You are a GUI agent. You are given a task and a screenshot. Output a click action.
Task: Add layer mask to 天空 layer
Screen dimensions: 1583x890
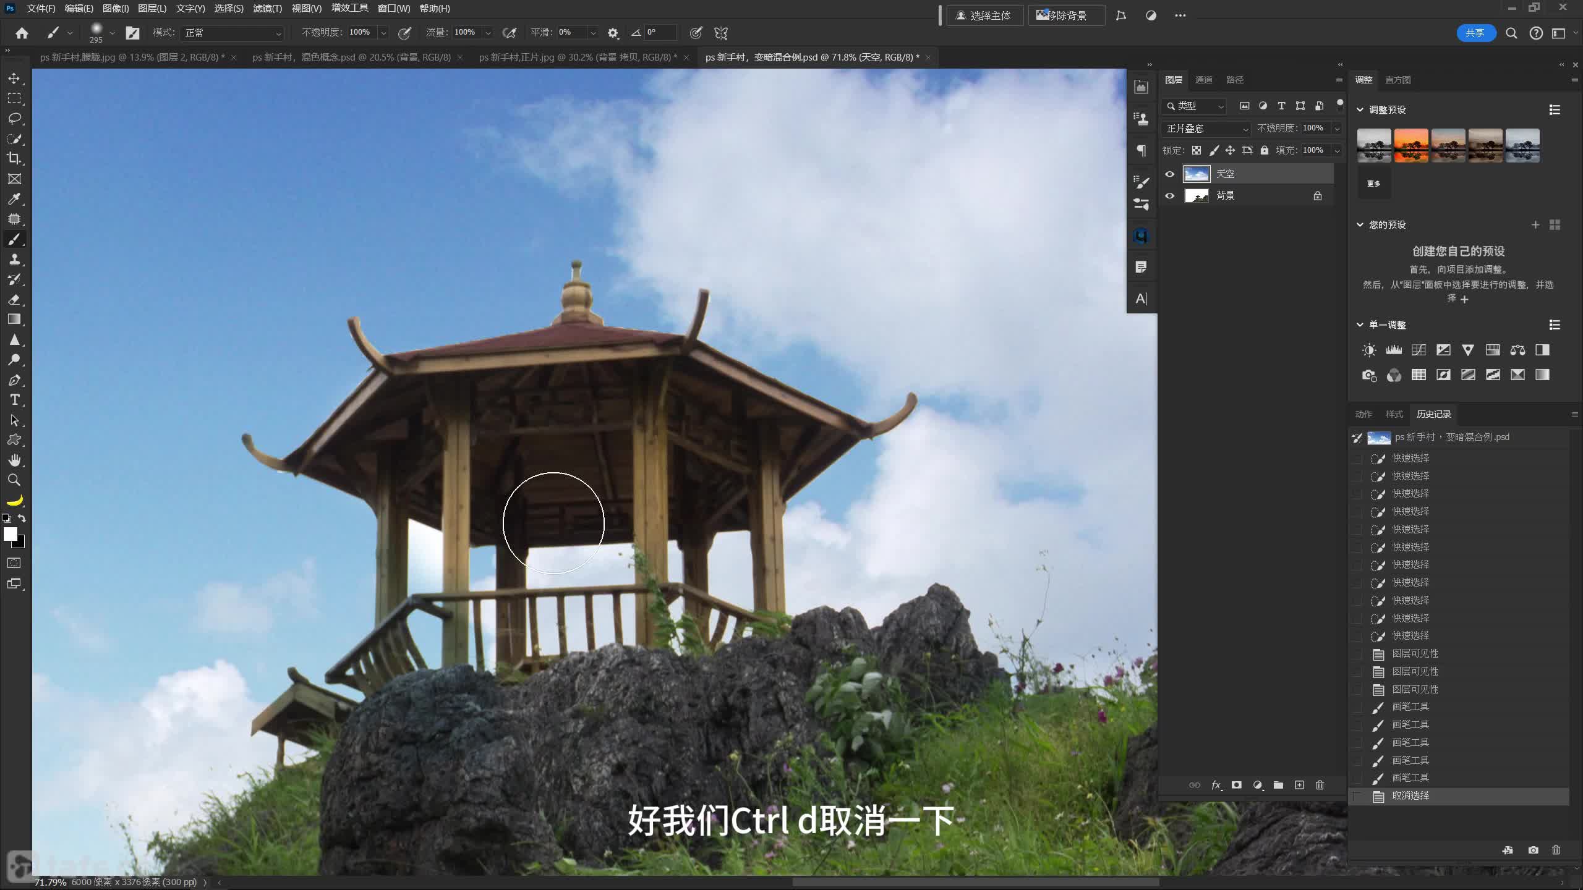coord(1236,785)
